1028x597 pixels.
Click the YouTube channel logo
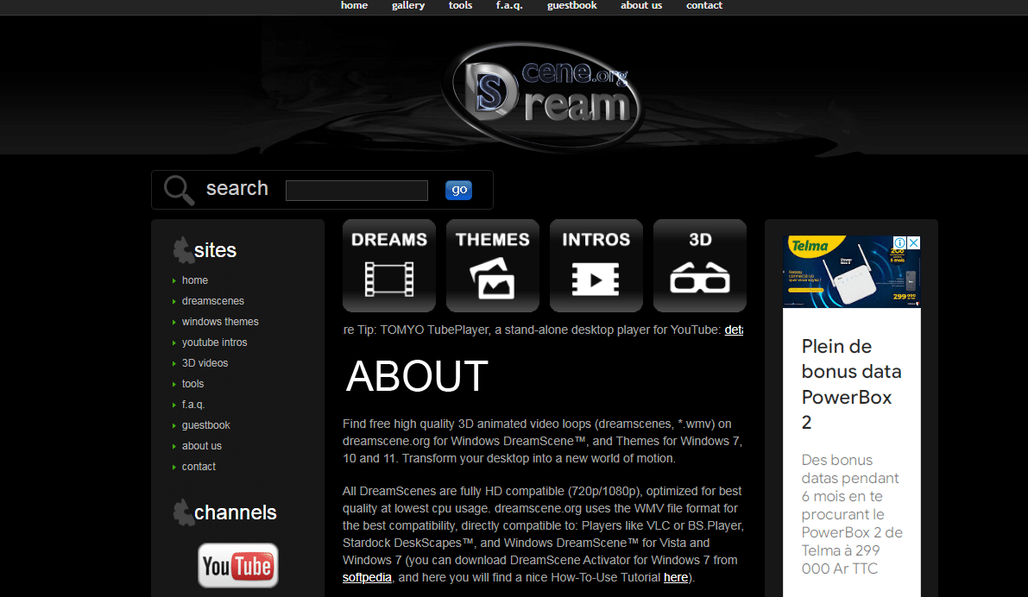pos(237,566)
